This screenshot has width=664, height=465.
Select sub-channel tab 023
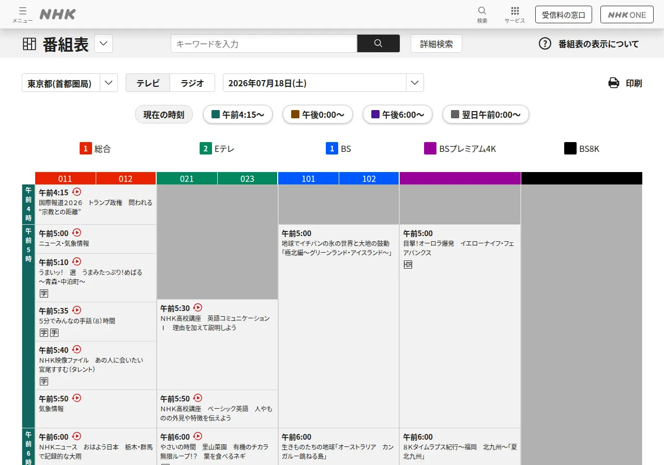248,178
